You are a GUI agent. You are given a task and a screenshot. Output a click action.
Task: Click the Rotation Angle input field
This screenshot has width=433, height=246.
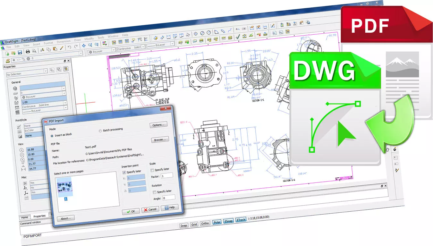click(169, 198)
